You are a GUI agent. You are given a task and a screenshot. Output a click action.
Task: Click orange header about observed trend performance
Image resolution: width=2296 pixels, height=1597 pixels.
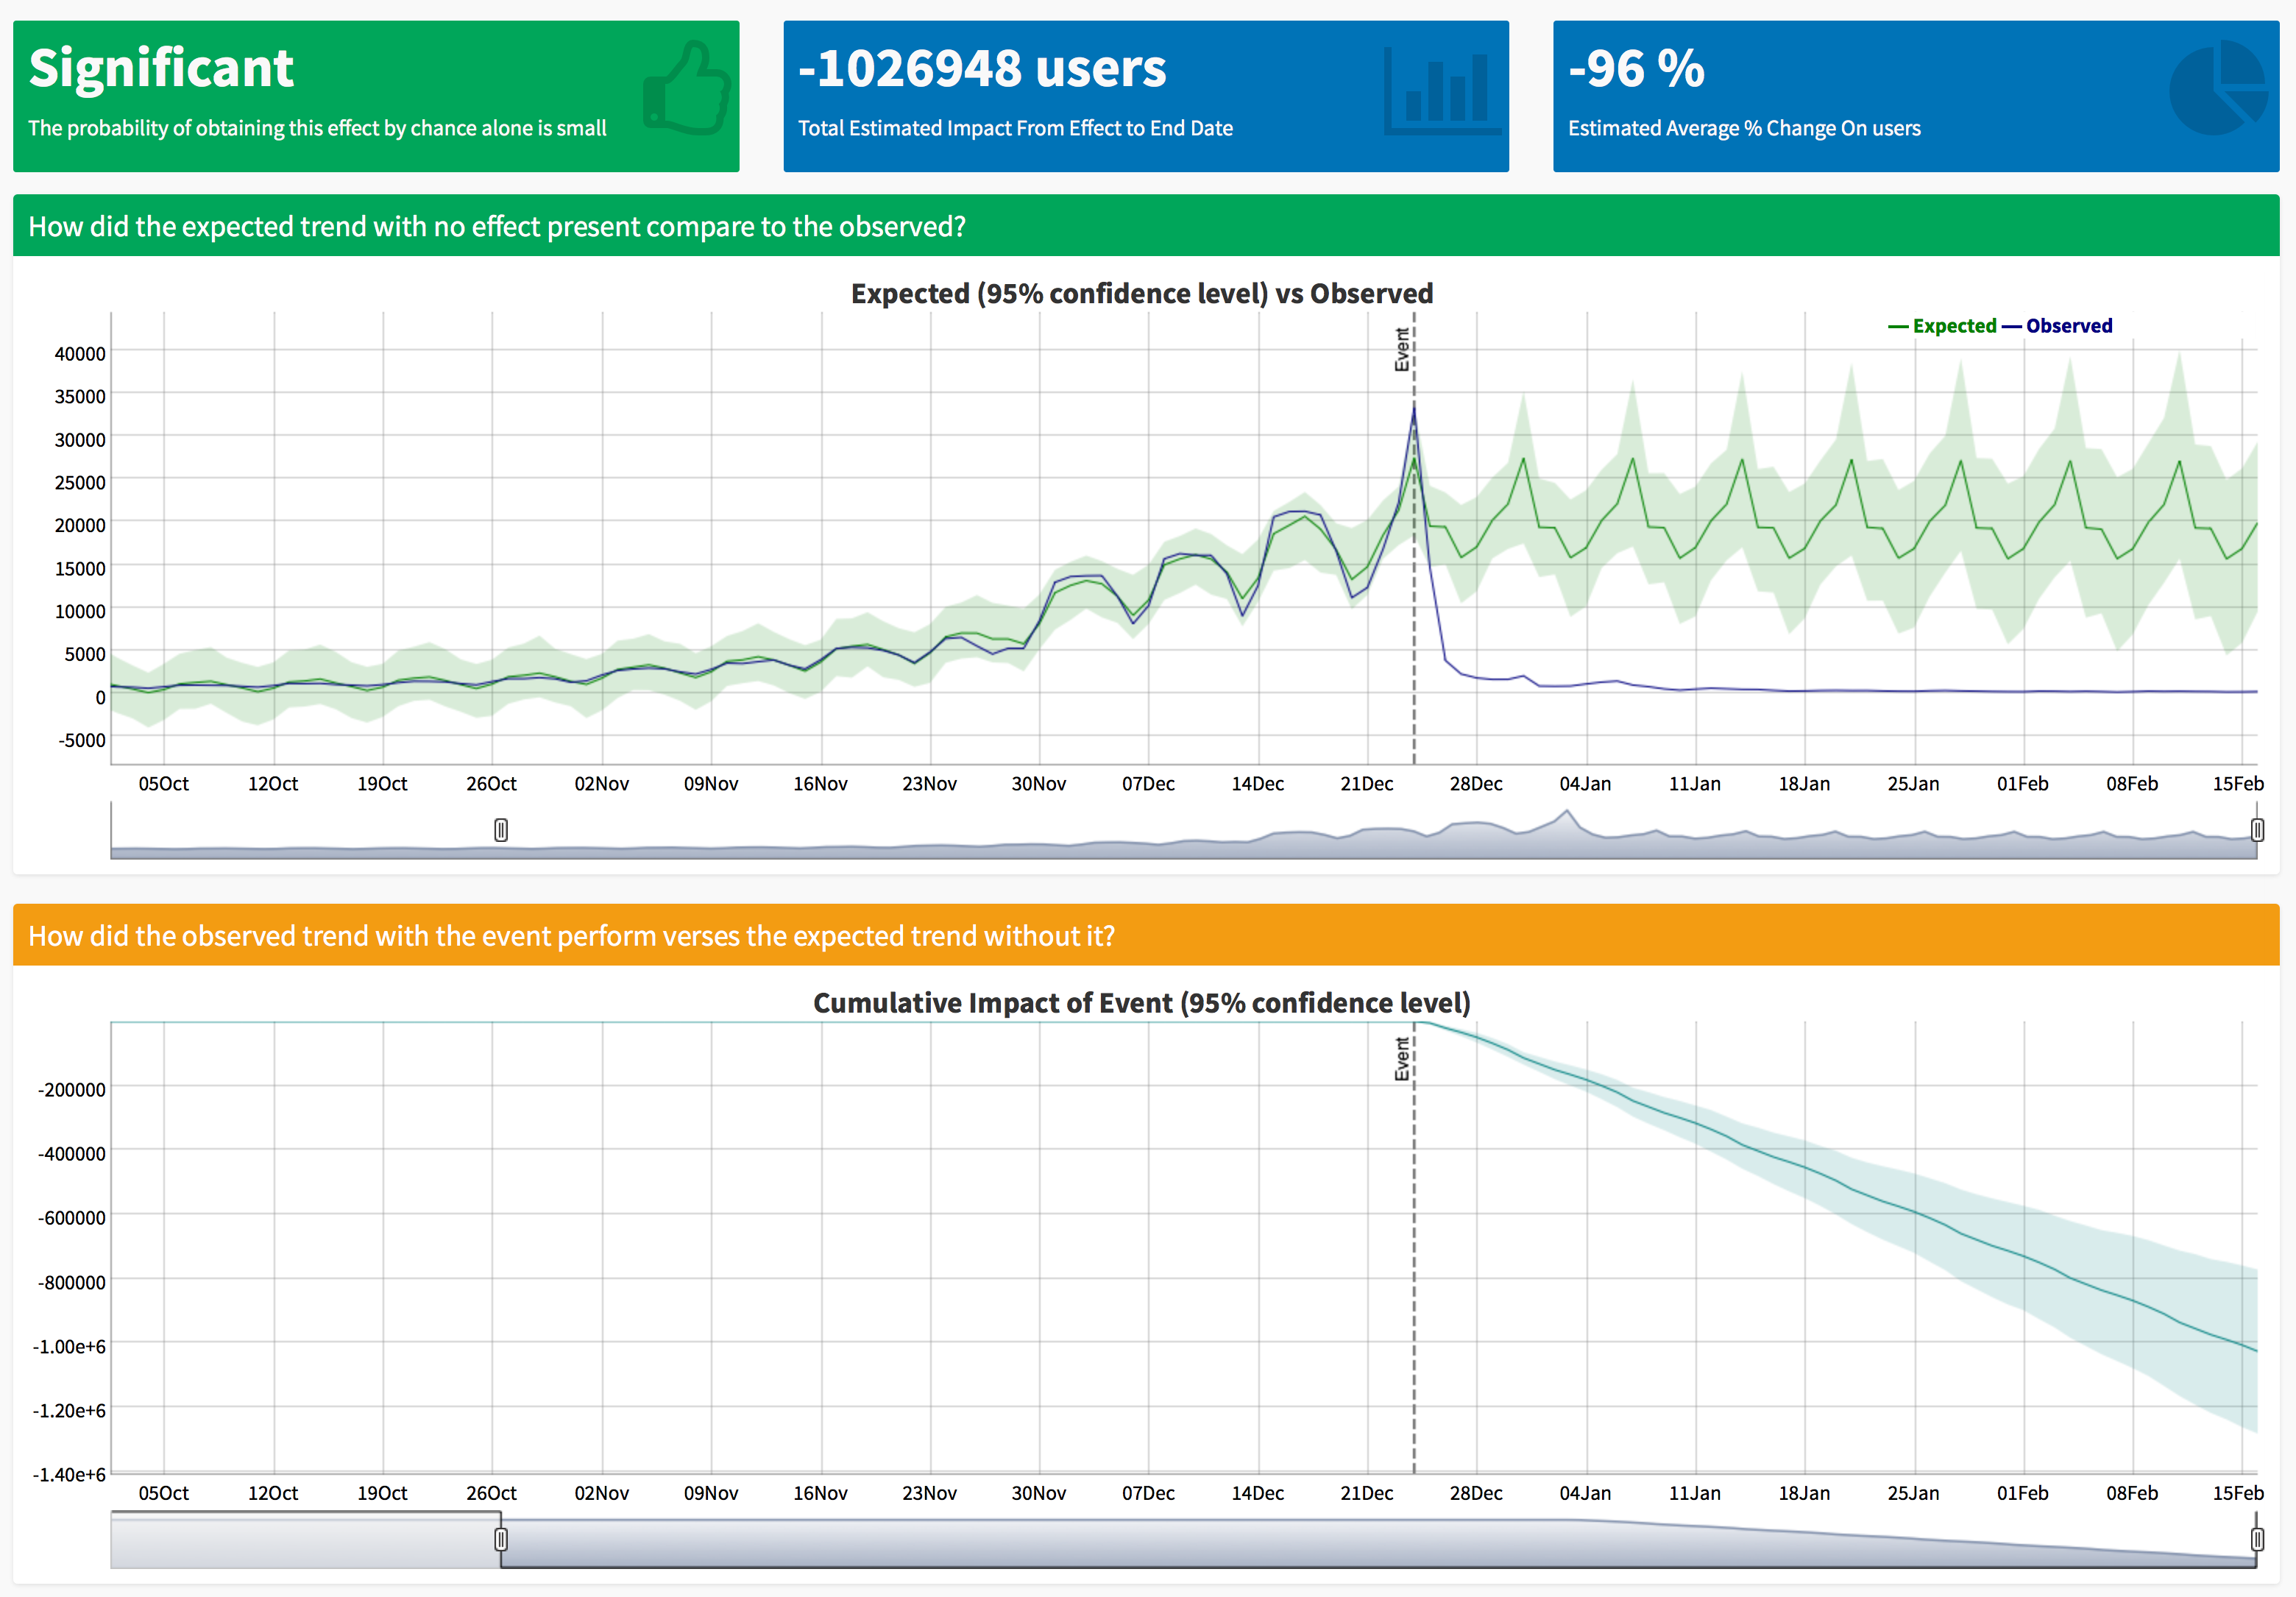pos(571,936)
